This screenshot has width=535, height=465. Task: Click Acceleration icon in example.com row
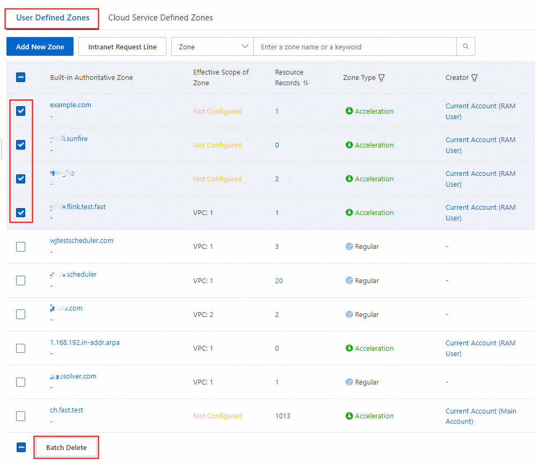[x=349, y=112]
